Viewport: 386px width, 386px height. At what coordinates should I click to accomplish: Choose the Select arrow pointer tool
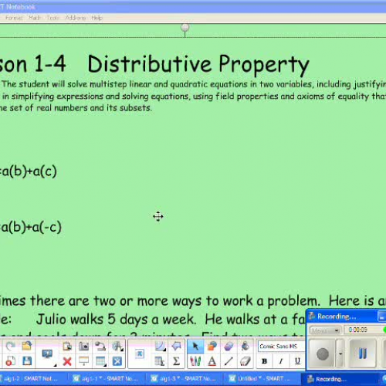coord(195,347)
